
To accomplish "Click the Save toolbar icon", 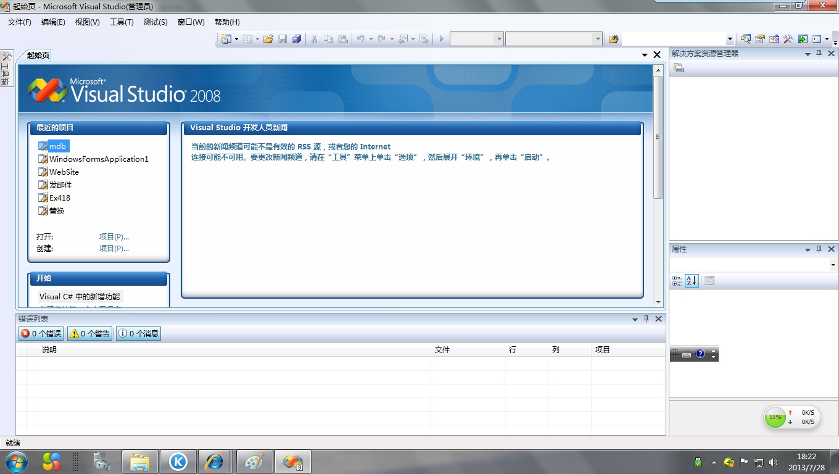I will tap(283, 39).
